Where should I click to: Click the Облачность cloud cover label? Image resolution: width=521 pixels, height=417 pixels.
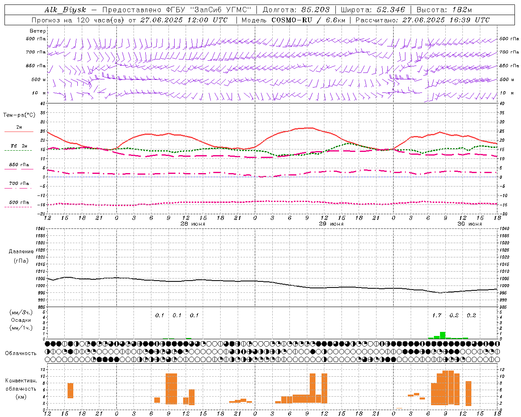pos(21,353)
